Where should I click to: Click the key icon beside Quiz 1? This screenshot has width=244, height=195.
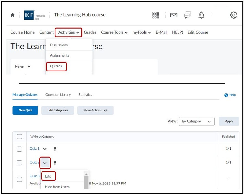[55, 149]
